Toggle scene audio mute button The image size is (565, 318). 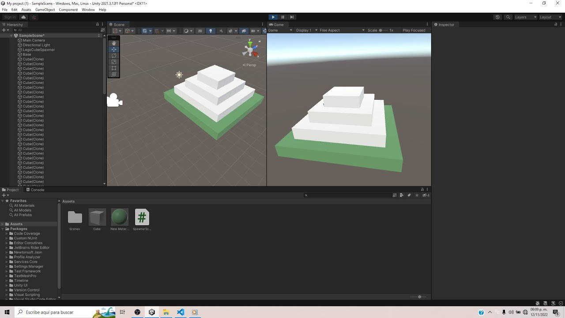221,31
